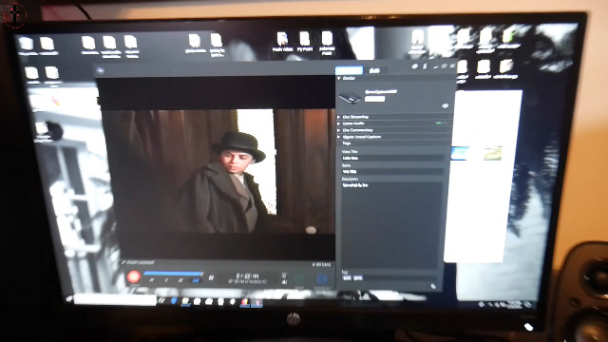Click the snapshot icon beside the timeline
The width and height of the screenshot is (608, 342).
(211, 277)
